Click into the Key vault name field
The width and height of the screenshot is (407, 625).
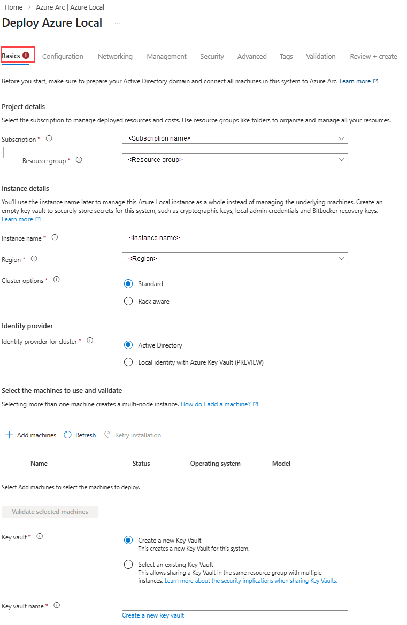click(x=235, y=605)
